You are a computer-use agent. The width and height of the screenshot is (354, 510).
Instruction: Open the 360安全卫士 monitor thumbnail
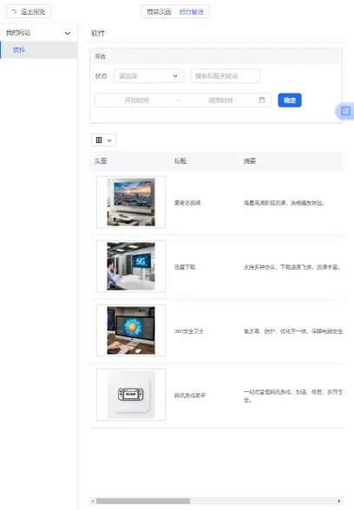(131, 330)
